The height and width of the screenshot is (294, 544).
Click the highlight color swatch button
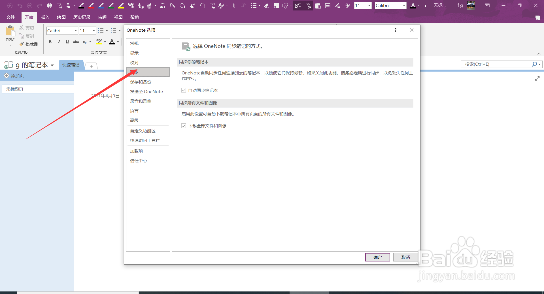[x=99, y=42]
